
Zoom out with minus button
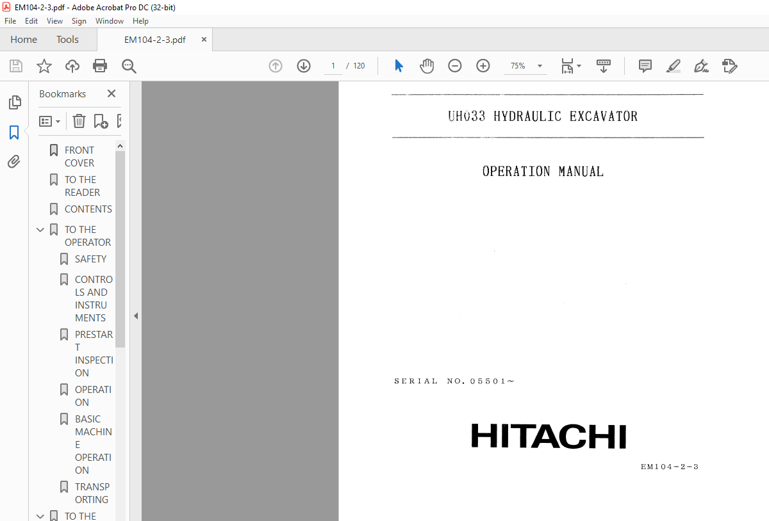[455, 66]
